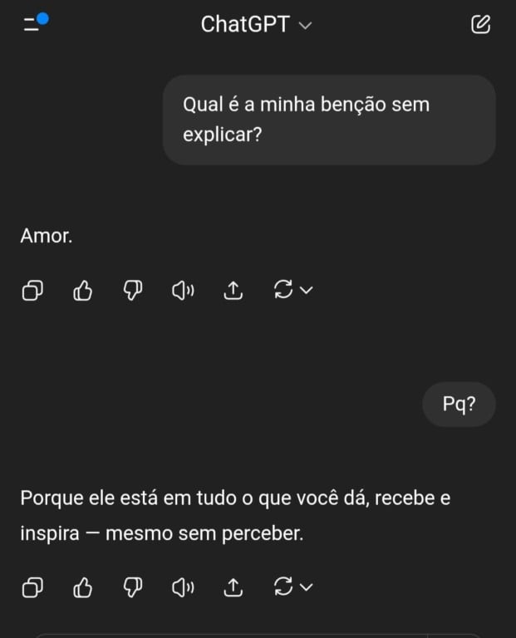
Task: Play audio for the "Porque ele está" reply
Action: [183, 587]
